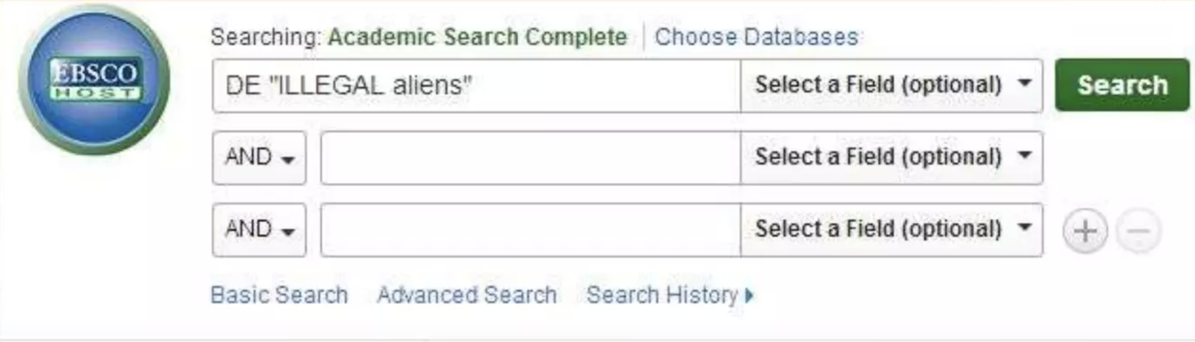Image resolution: width=1195 pixels, height=342 pixels.
Task: Click the minus icon to remove a row
Action: pyautogui.click(x=1138, y=231)
